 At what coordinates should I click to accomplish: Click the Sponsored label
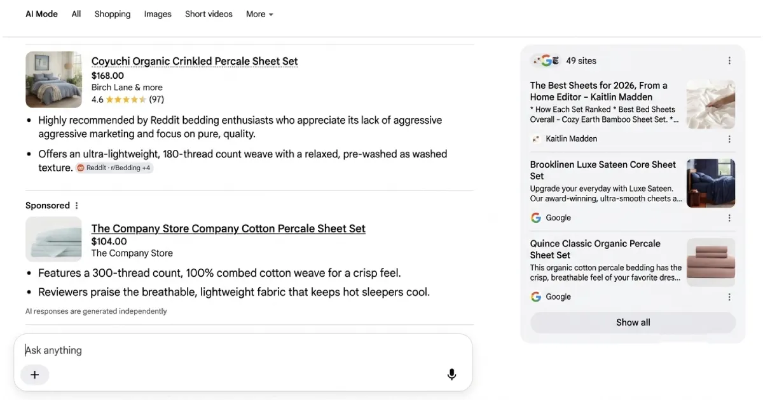[48, 206]
